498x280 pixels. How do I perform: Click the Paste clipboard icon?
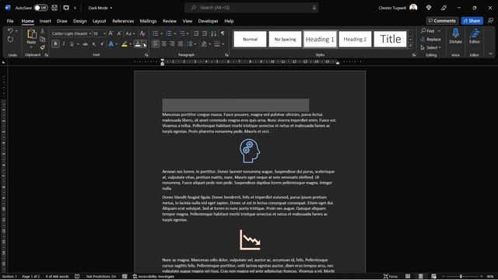pos(31,34)
